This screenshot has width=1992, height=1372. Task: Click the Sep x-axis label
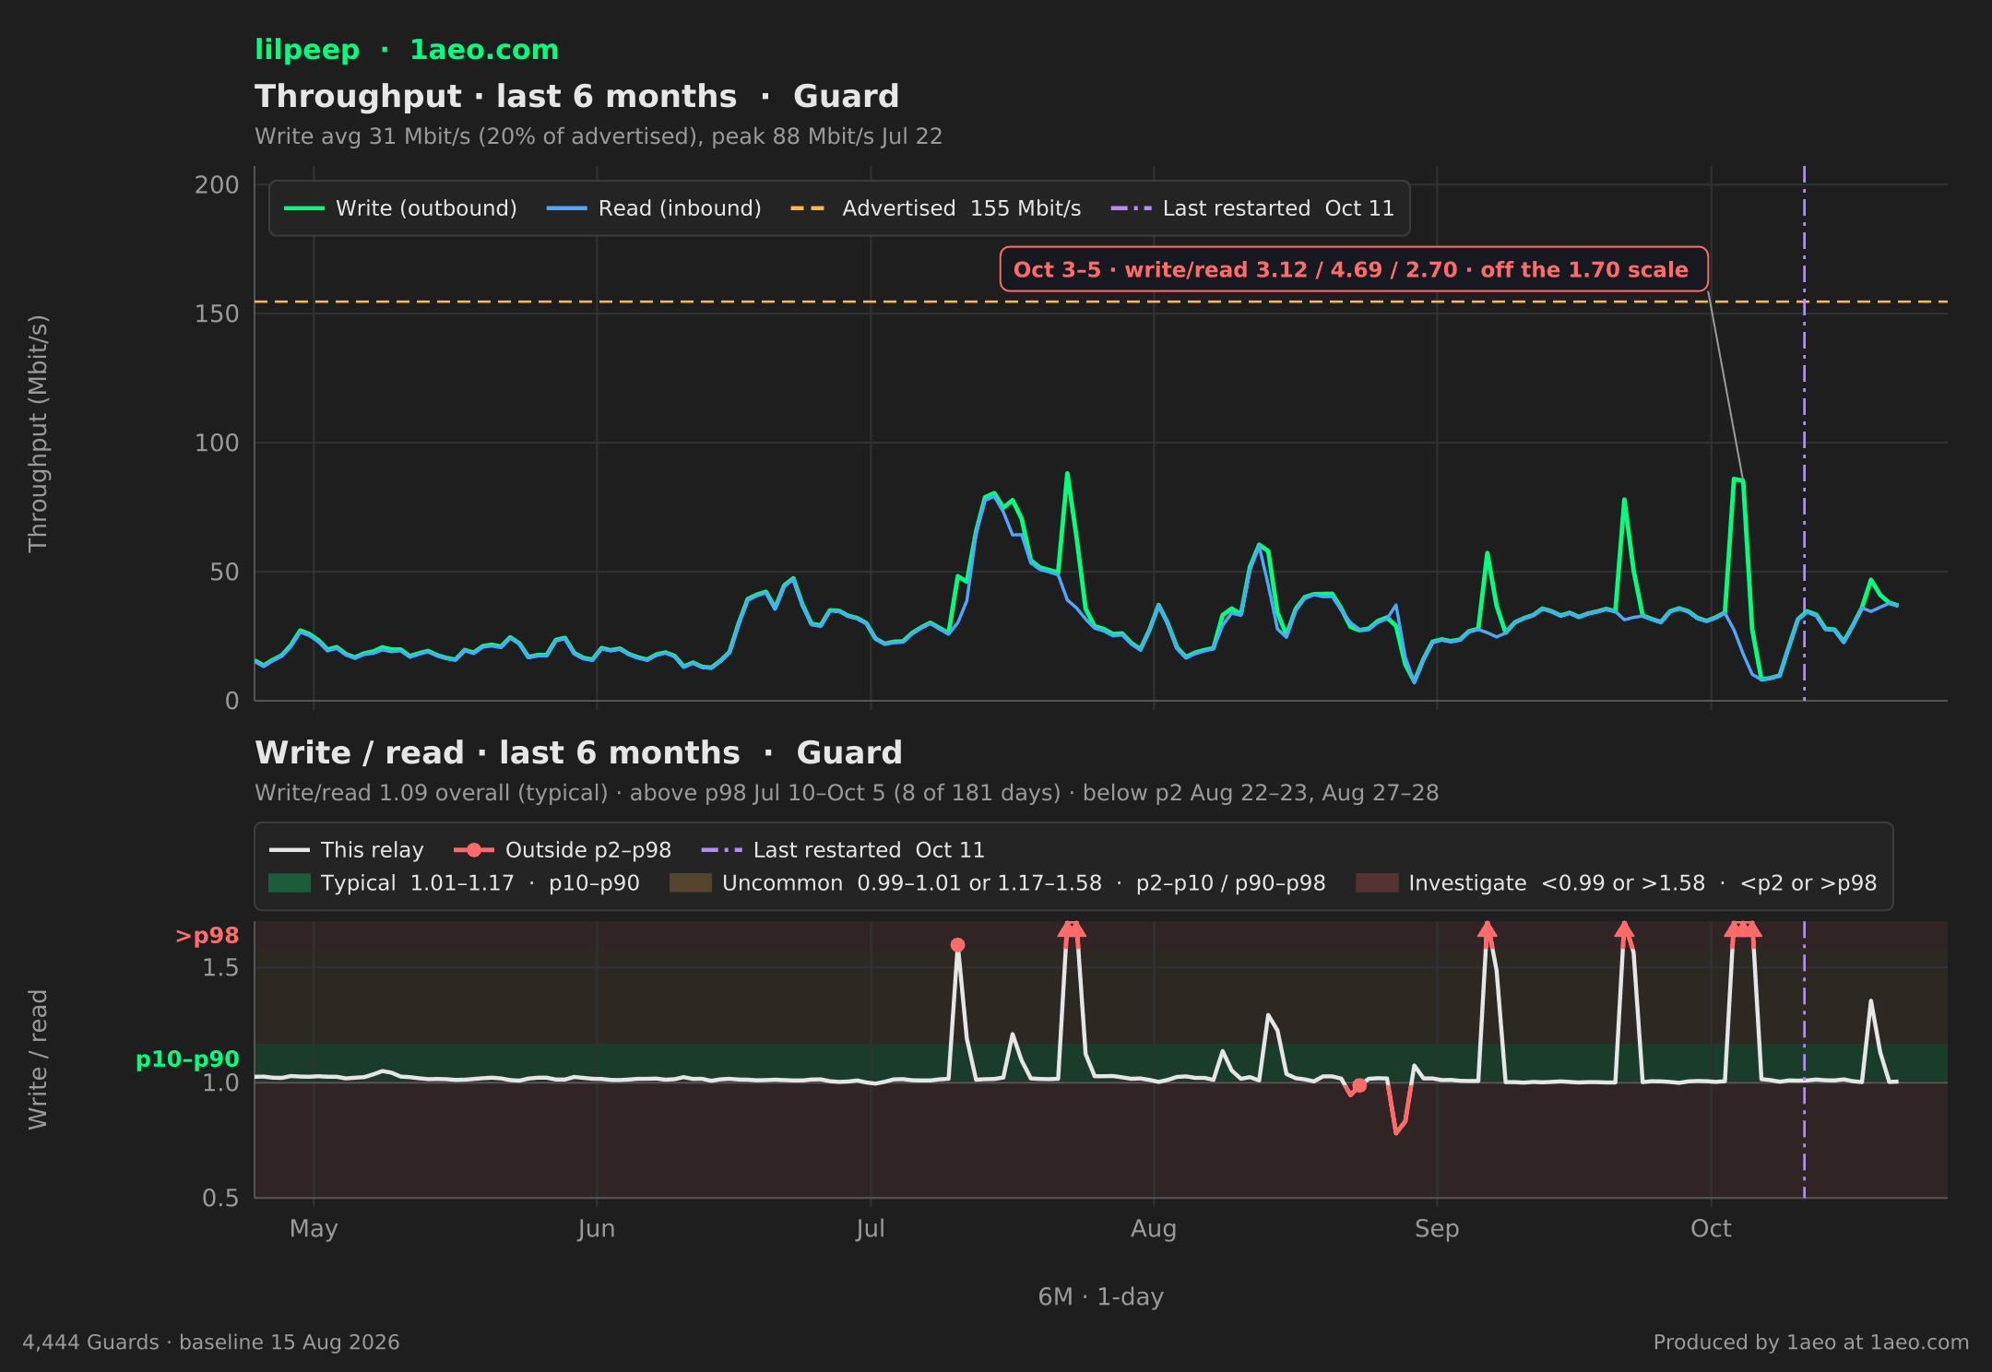click(x=1437, y=1229)
